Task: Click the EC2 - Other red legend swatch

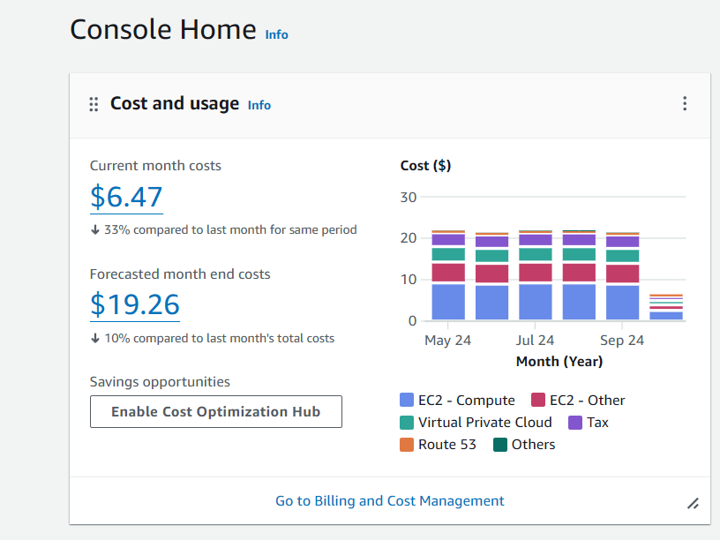Action: click(x=538, y=400)
